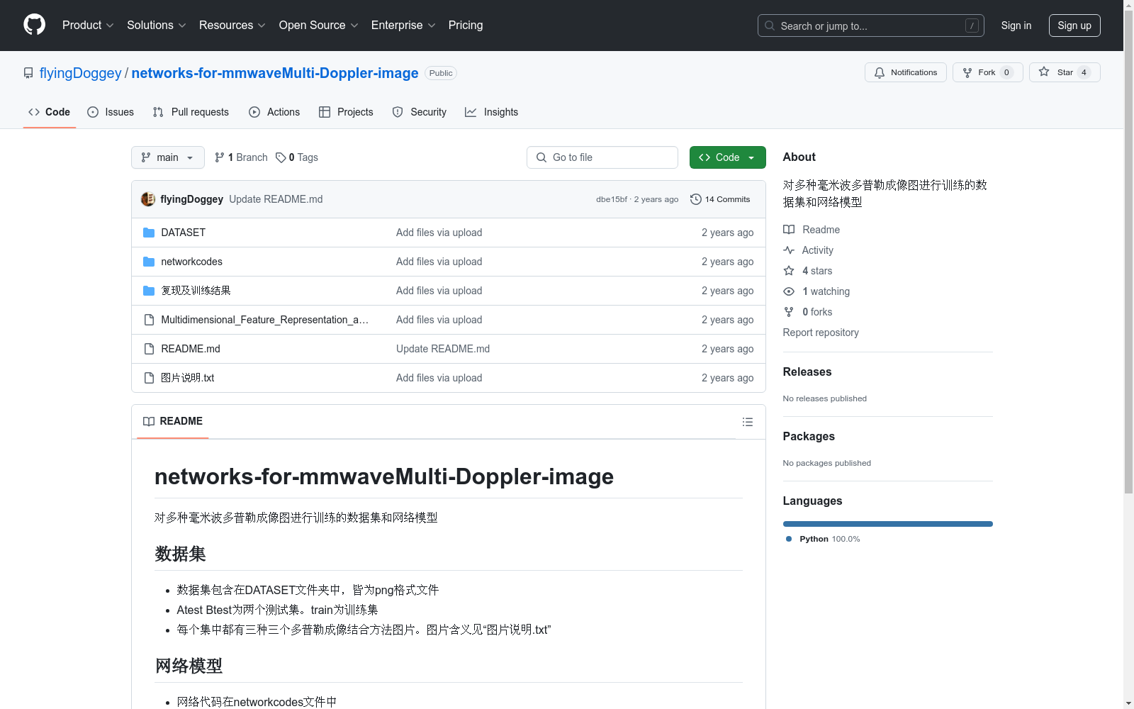The height and width of the screenshot is (709, 1134).
Task: Switch to the Insights tab
Action: [491, 112]
